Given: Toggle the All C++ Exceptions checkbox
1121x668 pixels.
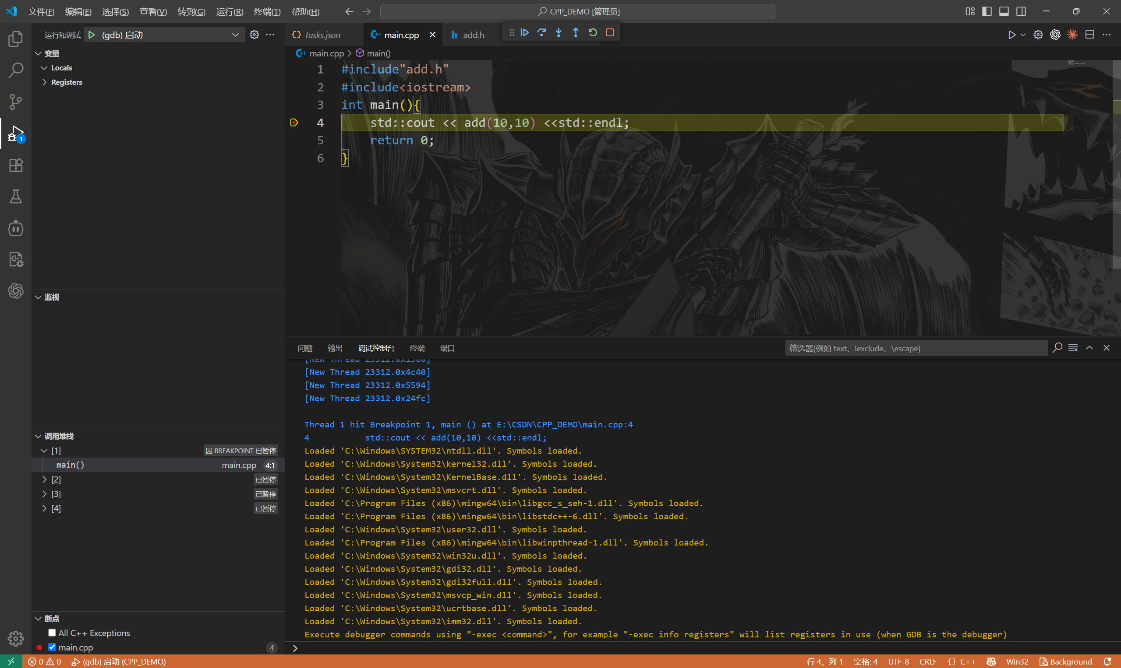Looking at the screenshot, I should pyautogui.click(x=52, y=633).
